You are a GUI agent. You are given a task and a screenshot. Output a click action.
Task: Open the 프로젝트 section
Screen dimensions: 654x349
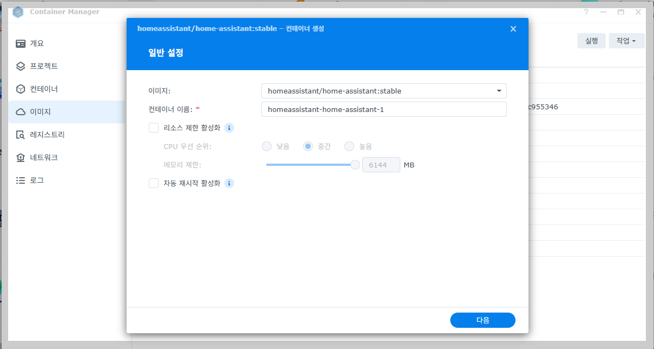point(66,66)
